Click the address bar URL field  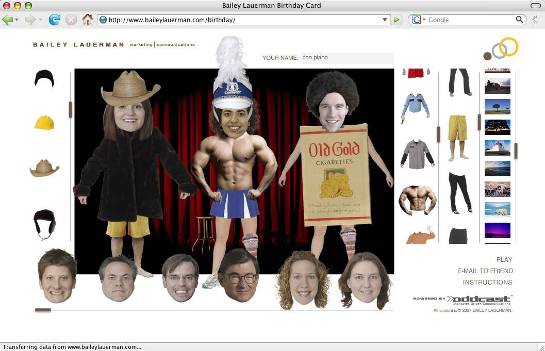244,20
